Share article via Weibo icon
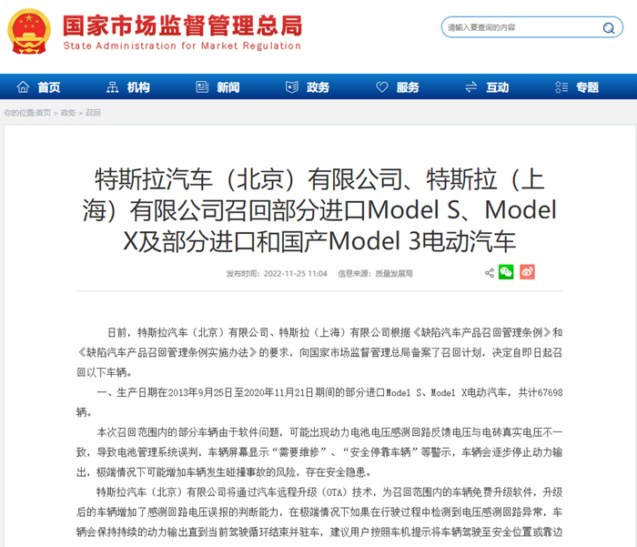Viewport: 637px width, 547px height. point(527,272)
